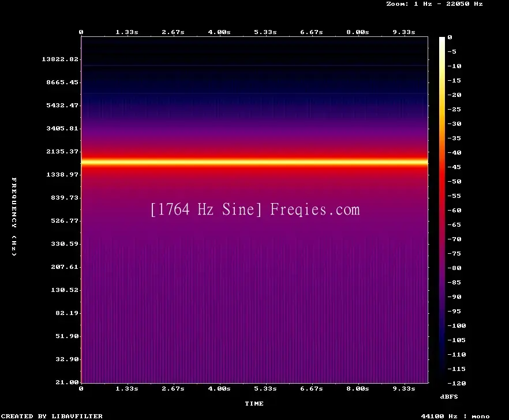Click the top 6.67s time label
509x420 pixels.
tap(311, 32)
